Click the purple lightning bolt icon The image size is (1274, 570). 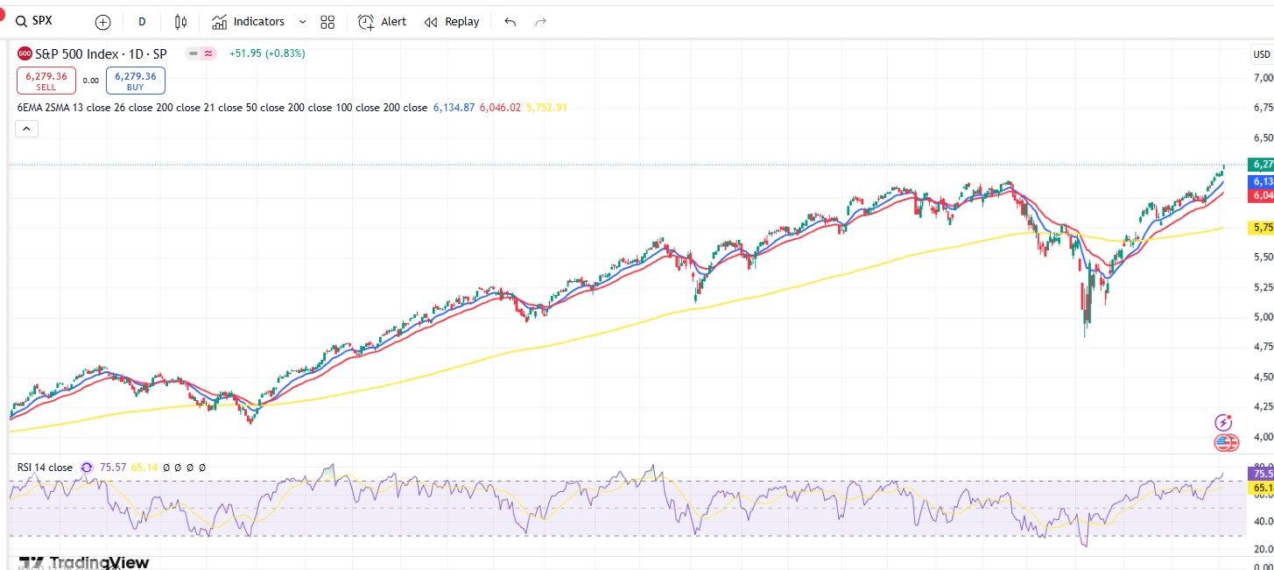click(1224, 423)
